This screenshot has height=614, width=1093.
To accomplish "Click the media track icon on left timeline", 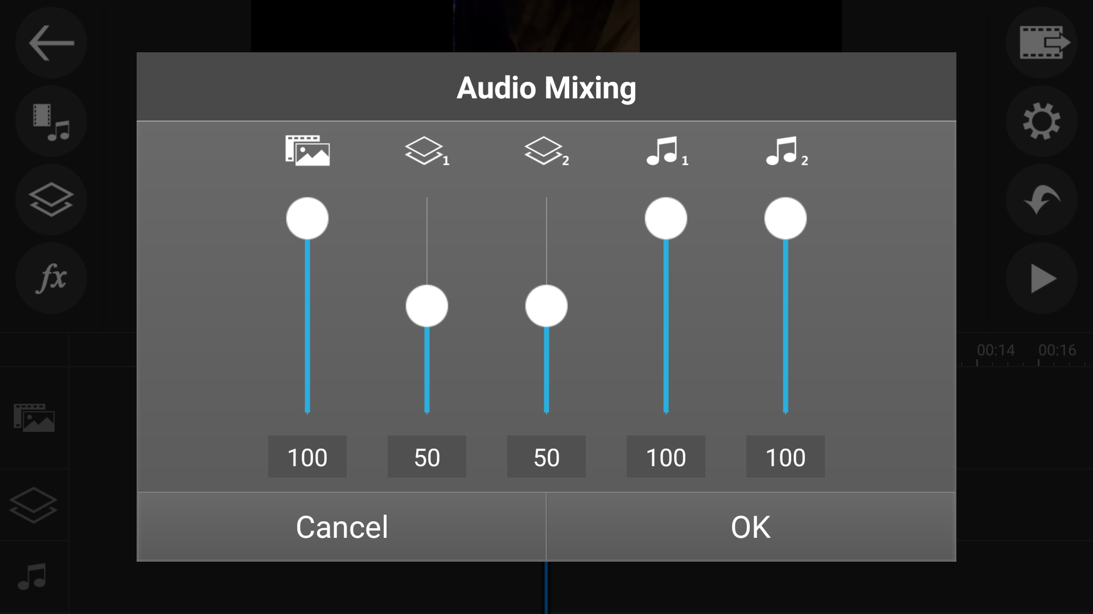I will pos(34,418).
